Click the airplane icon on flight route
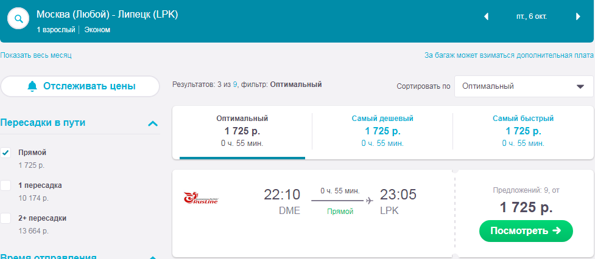This screenshot has width=595, height=259. [369, 199]
